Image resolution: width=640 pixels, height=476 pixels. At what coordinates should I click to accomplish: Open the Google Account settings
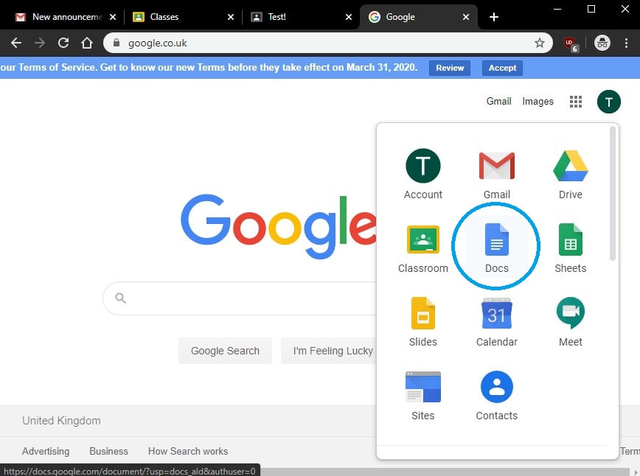[x=422, y=173]
